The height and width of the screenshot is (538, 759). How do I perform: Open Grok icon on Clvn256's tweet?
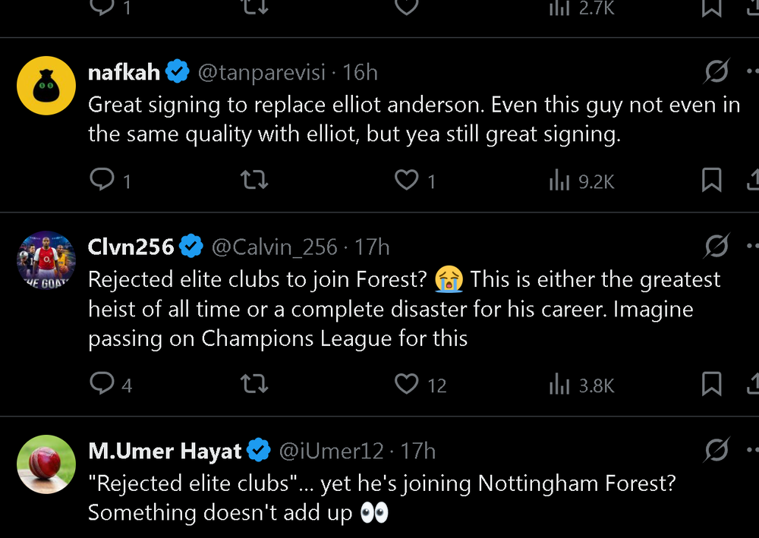(x=716, y=246)
